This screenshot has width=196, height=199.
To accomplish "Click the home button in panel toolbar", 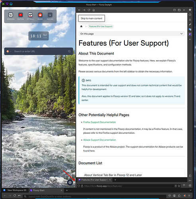I will point(93,10).
